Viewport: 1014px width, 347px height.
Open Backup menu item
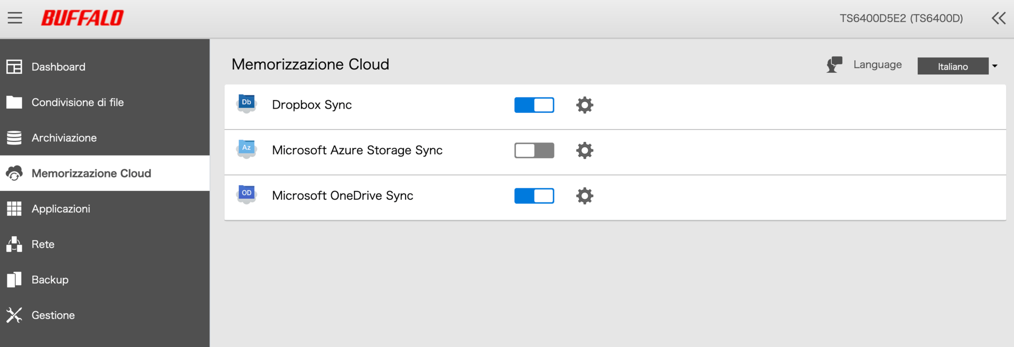coord(105,279)
